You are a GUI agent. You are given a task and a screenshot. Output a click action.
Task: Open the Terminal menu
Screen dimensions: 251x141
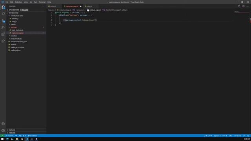[42, 2]
